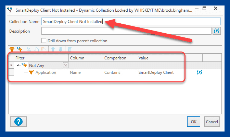Paste filter using the clipboard icon

(x=44, y=49)
